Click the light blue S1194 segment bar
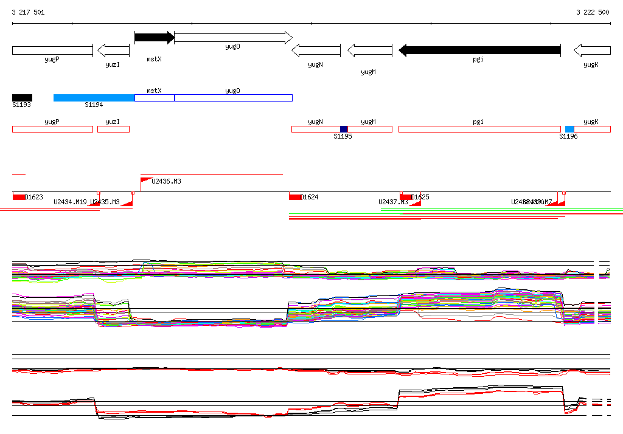623x434 pixels. point(94,98)
